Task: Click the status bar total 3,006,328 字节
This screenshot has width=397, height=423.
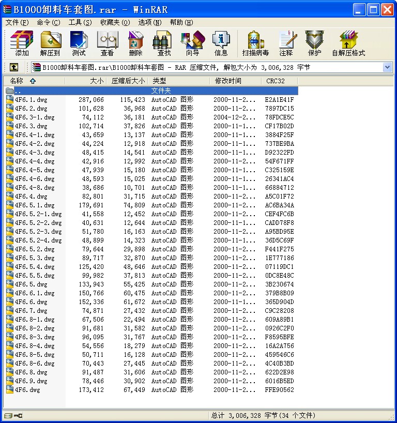Action: tap(263, 415)
